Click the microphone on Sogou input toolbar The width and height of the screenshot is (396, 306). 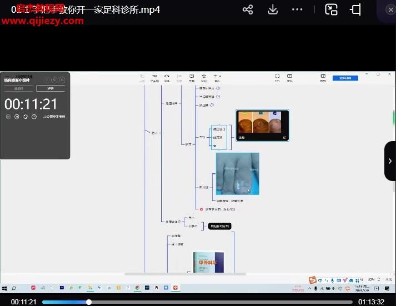pos(332,280)
